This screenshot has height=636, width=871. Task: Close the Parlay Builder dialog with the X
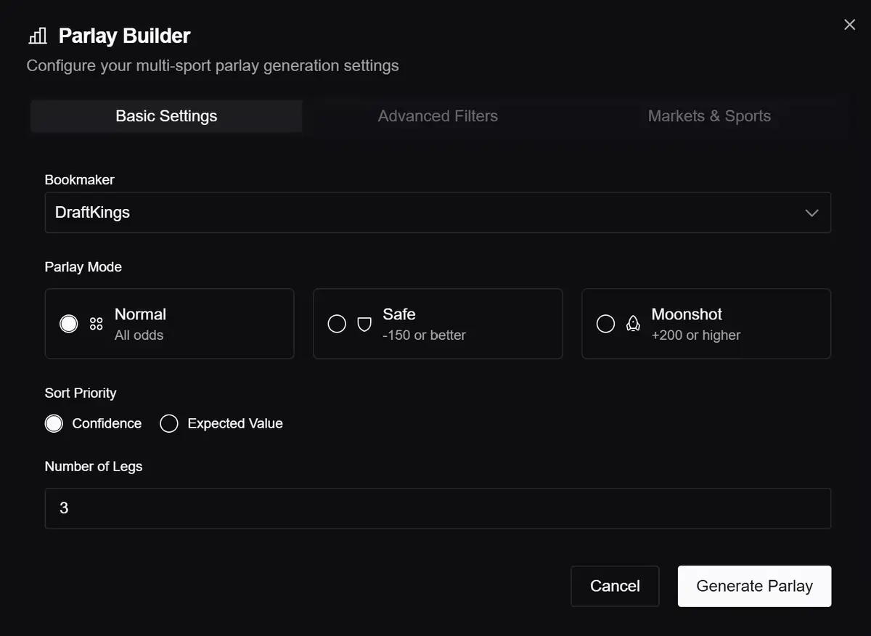click(849, 25)
